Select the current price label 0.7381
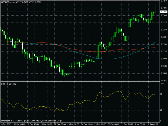168x126 pixels. click(x=164, y=12)
